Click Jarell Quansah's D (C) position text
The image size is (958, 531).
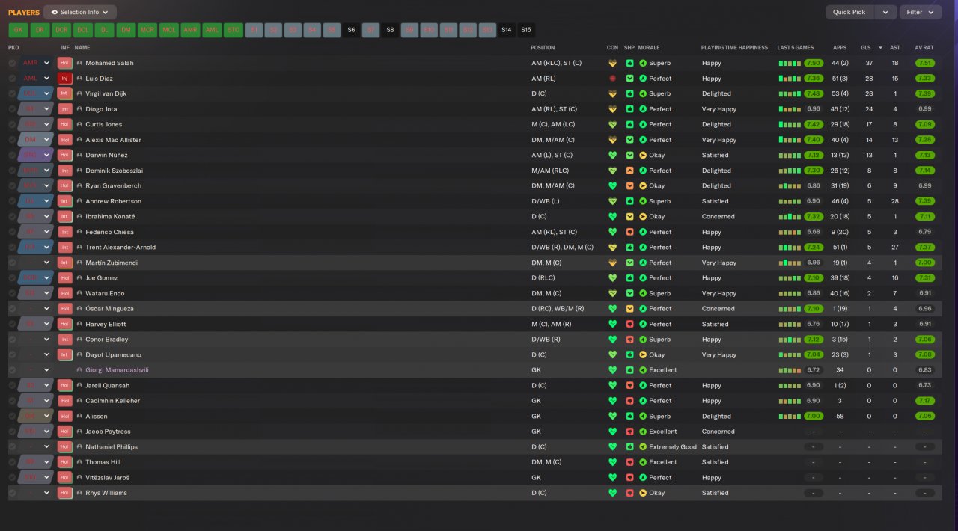[x=539, y=385]
